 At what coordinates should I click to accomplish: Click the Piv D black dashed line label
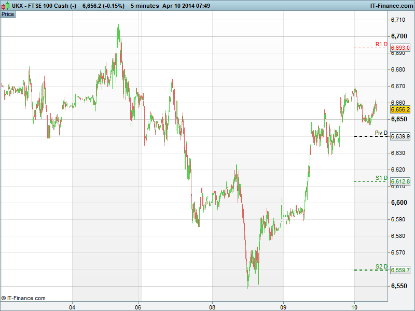(x=381, y=133)
